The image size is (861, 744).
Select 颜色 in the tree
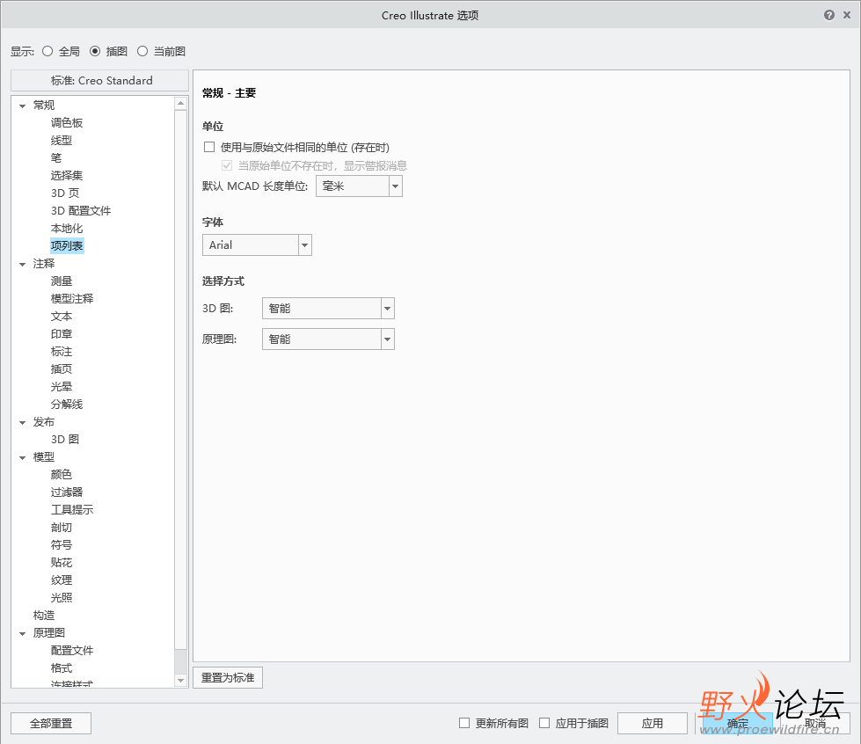61,474
